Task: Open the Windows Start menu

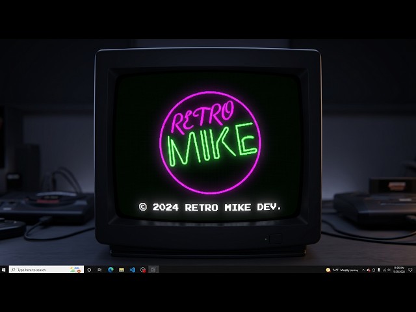Action: [4, 270]
